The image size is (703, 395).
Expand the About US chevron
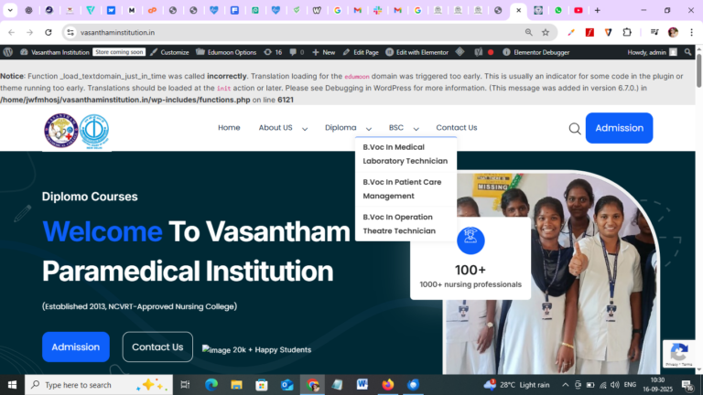point(305,129)
